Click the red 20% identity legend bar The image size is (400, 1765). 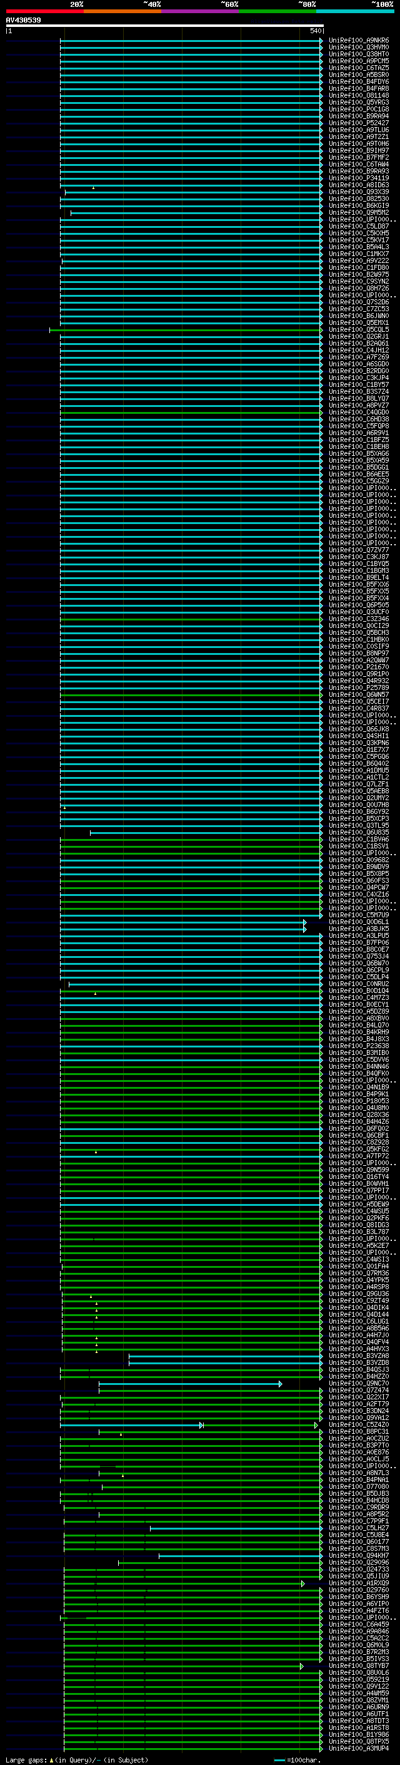[x=44, y=11]
